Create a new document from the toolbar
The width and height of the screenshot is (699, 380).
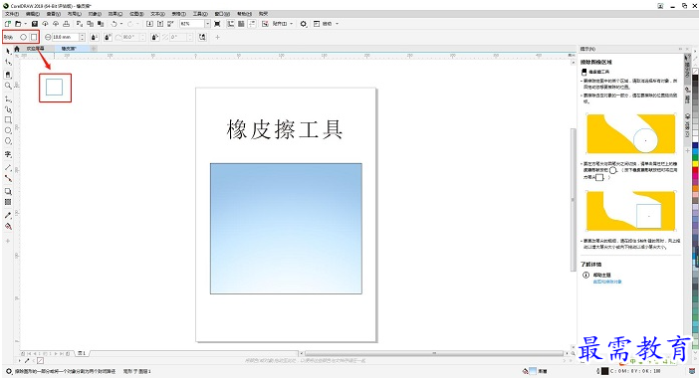(8, 24)
